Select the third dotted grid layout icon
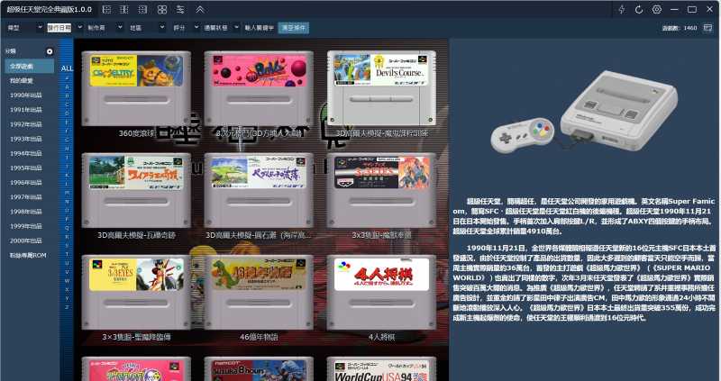Image resolution: width=721 pixels, height=381 pixels. click(x=143, y=10)
